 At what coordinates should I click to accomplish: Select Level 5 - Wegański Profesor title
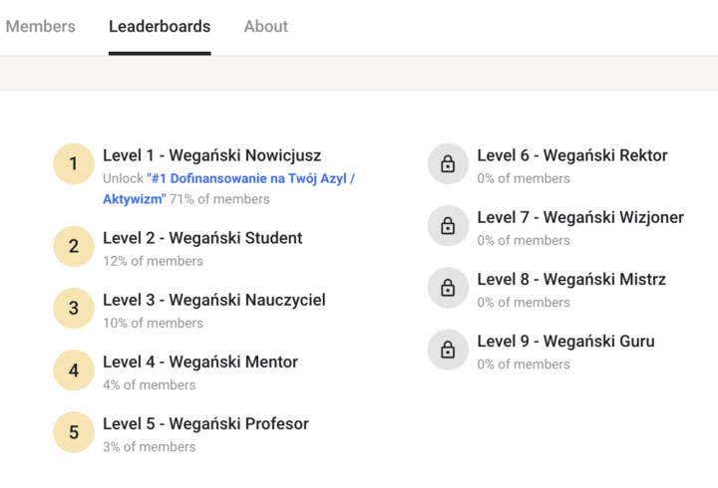point(205,423)
